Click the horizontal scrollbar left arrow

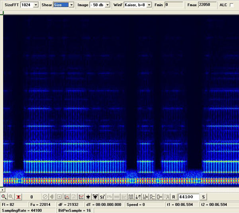(x=2, y=190)
